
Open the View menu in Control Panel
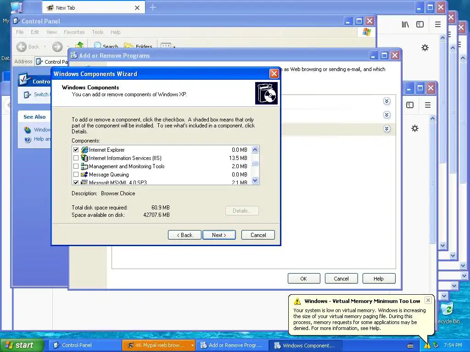(51, 32)
